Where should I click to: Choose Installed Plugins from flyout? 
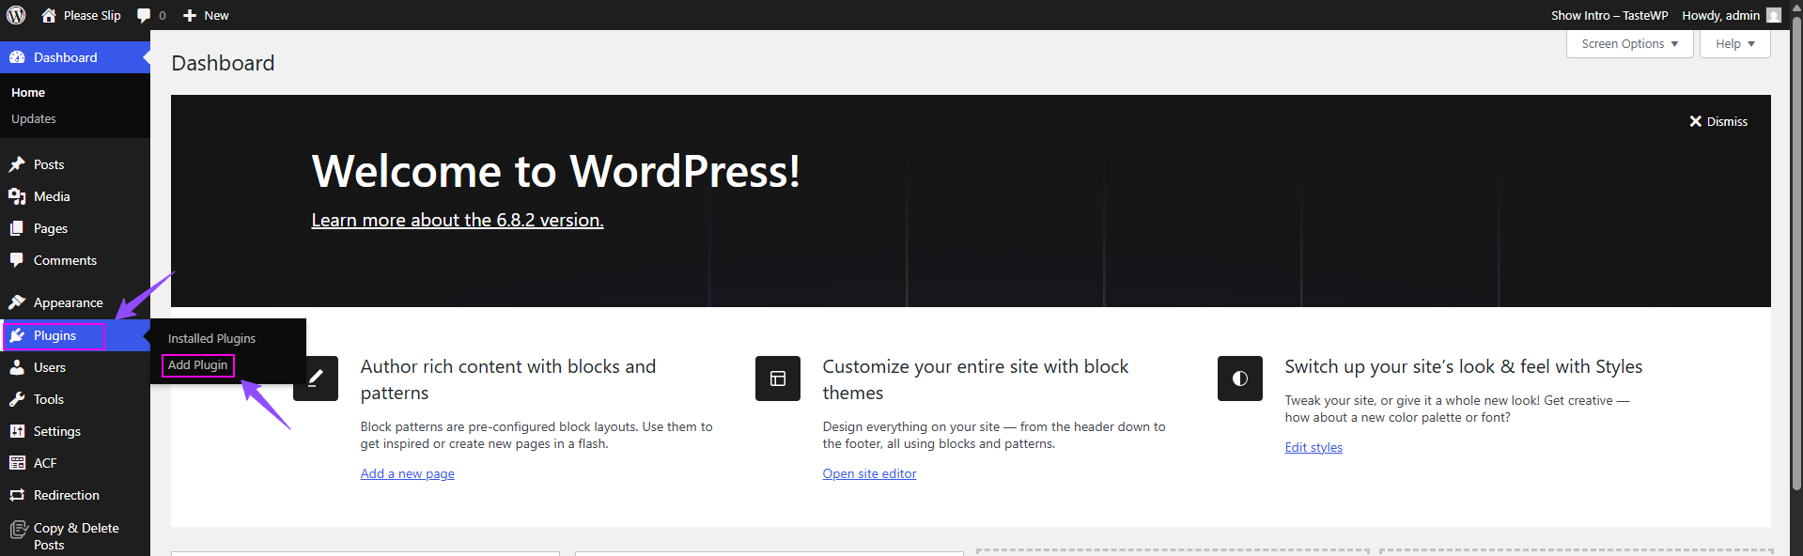click(x=211, y=338)
